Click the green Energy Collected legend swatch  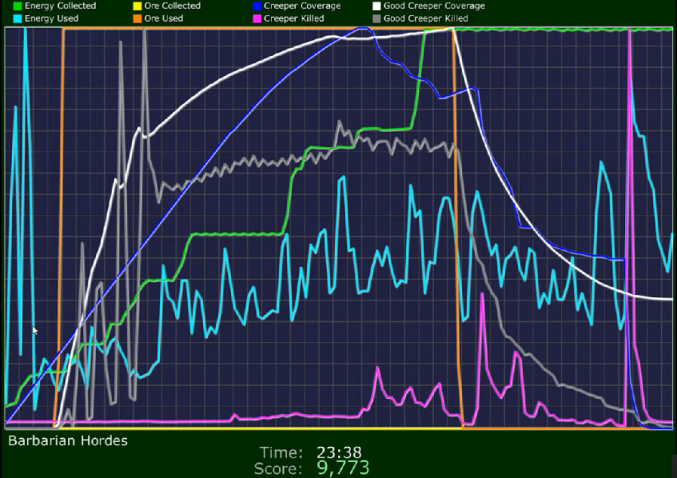click(x=17, y=6)
